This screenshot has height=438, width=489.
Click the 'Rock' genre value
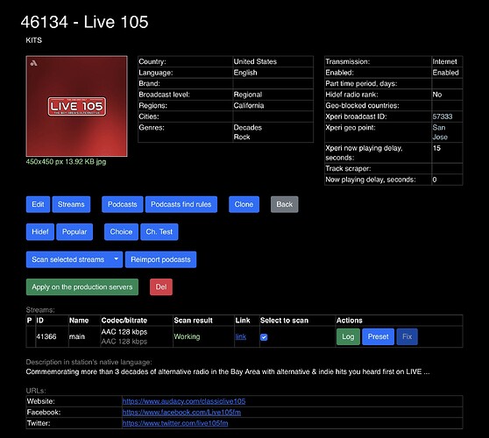point(242,137)
